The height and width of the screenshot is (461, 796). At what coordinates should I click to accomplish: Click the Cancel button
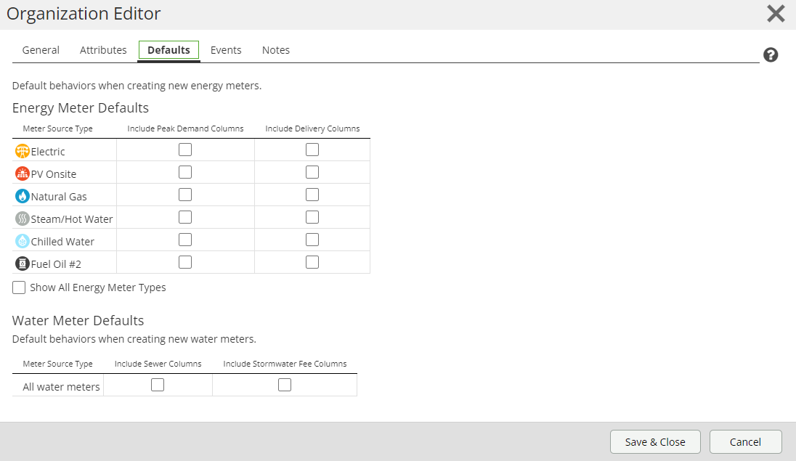tap(745, 442)
